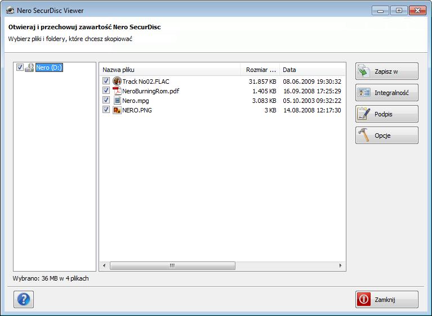432x316 pixels.
Task: Click the NeroBurningRom.pdf PDF icon
Action: tap(117, 91)
